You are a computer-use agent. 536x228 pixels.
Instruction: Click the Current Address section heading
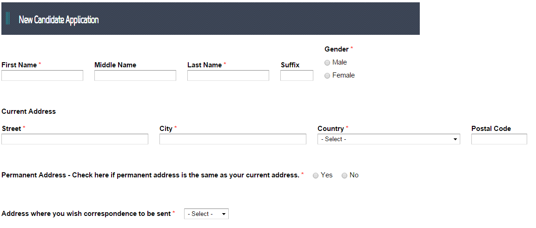29,111
